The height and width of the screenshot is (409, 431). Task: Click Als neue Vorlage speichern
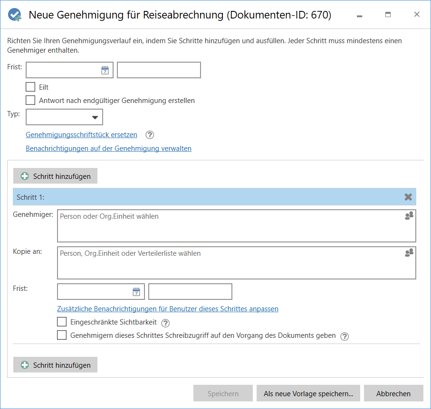[308, 393]
